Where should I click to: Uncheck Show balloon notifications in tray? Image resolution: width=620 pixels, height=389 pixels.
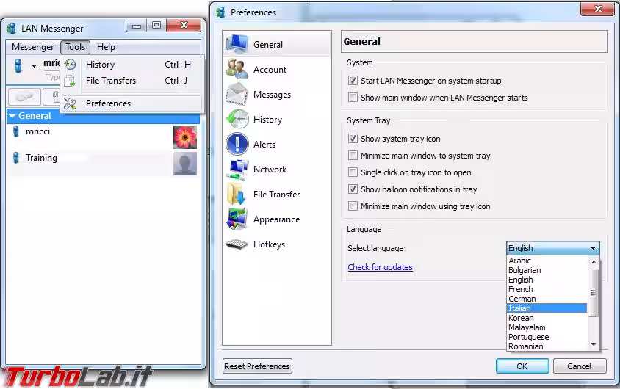(353, 189)
